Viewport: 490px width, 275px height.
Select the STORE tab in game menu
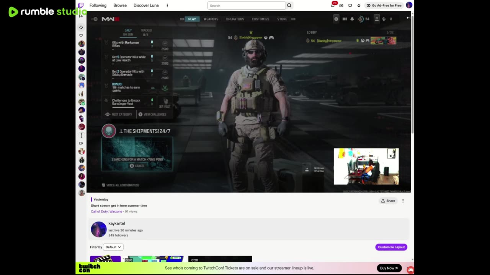click(x=282, y=19)
